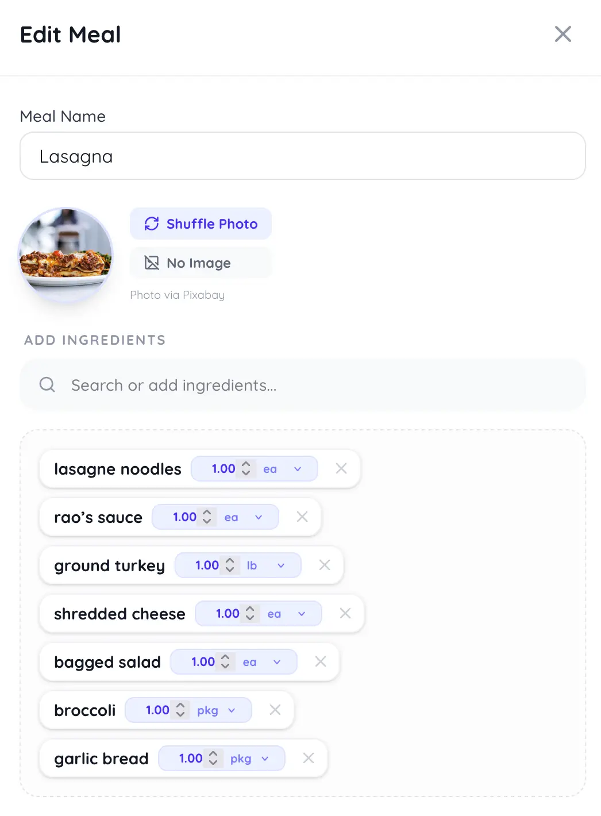
Task: Select the No Image option
Action: coord(201,263)
